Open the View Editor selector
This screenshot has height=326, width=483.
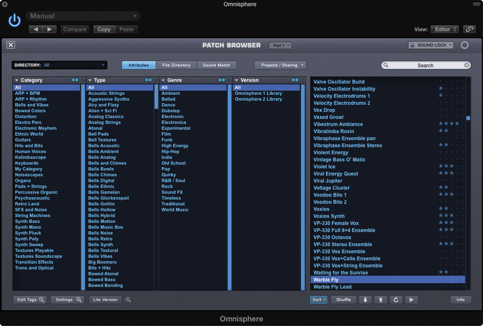click(x=444, y=29)
